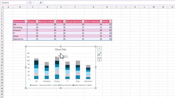Click the Finance stacked column in chart
The height and width of the screenshot is (98, 175).
57,68
